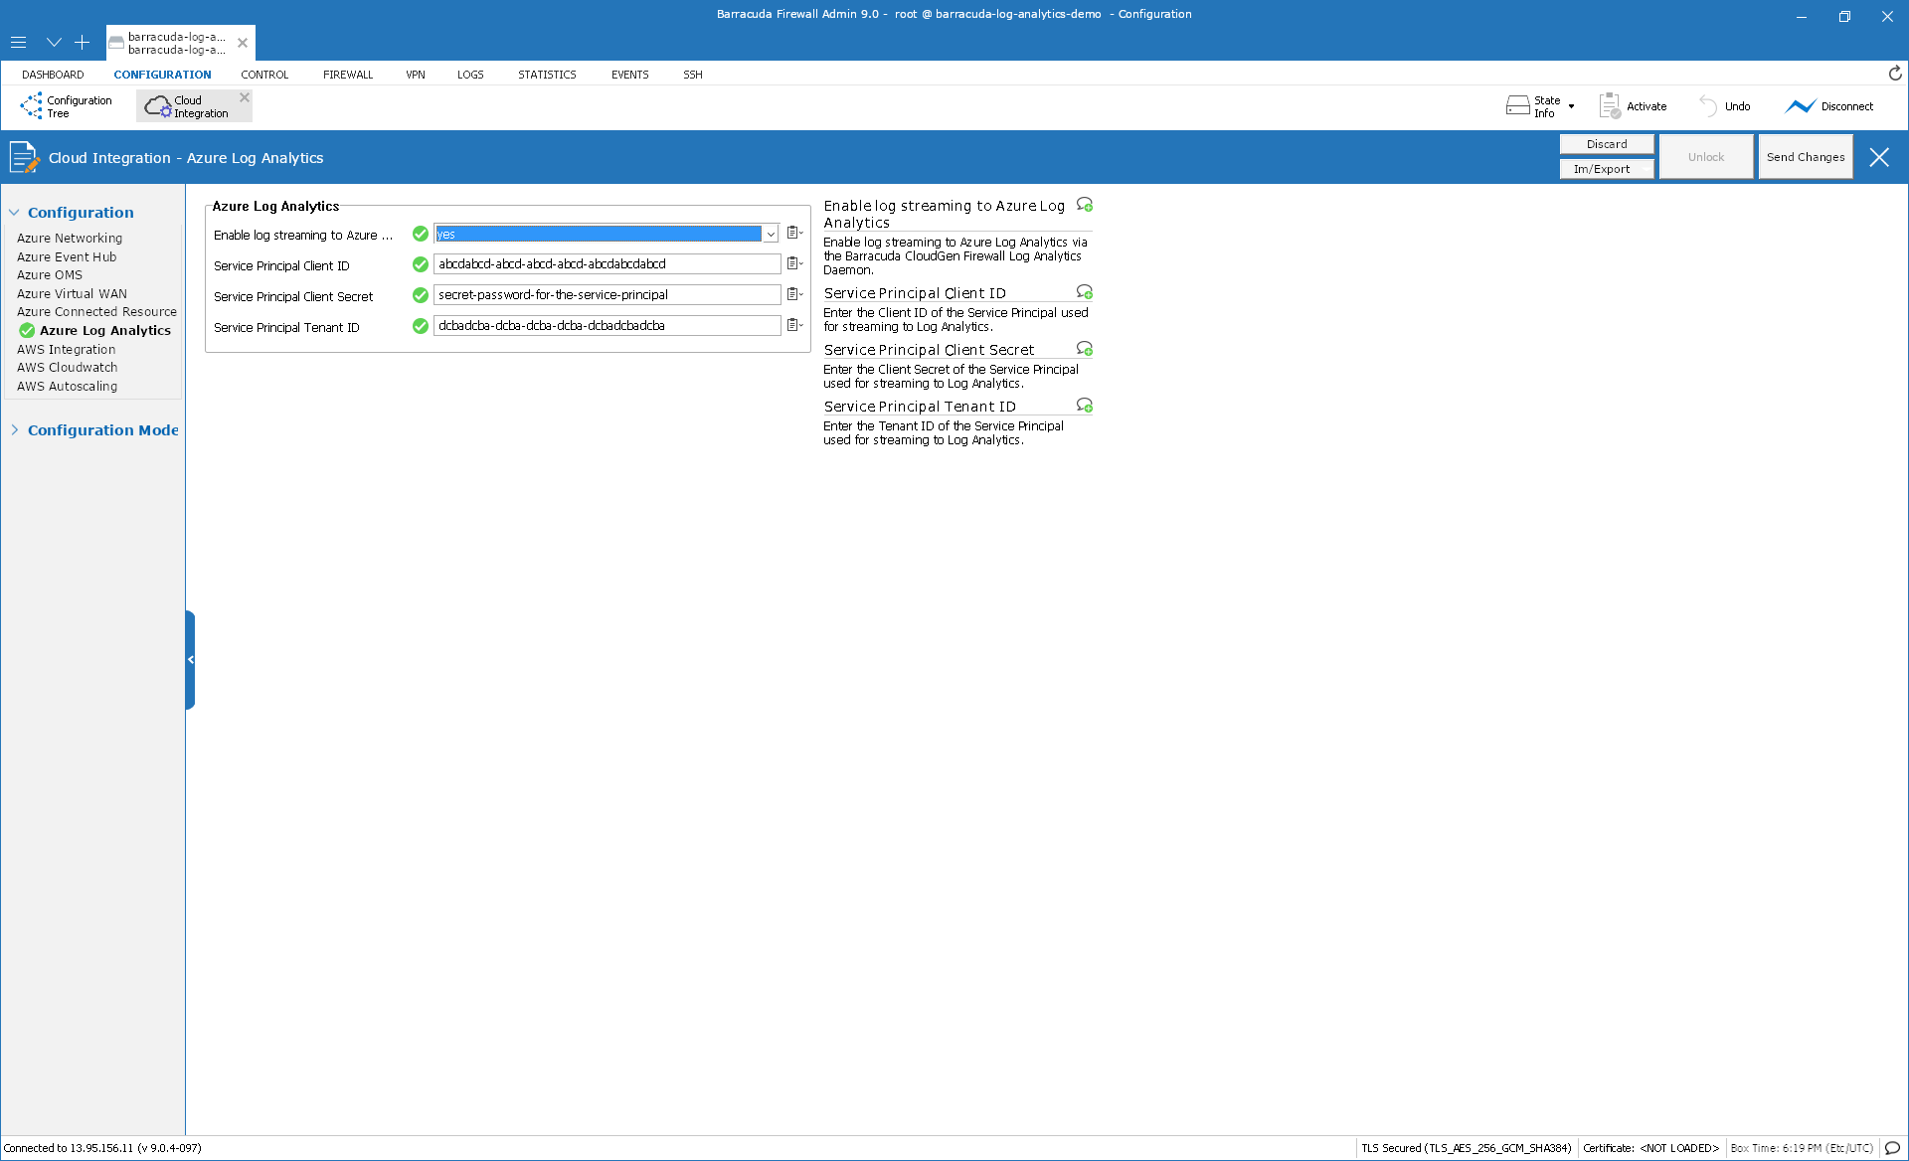1909x1161 pixels.
Task: Click the Discard button
Action: point(1607,144)
